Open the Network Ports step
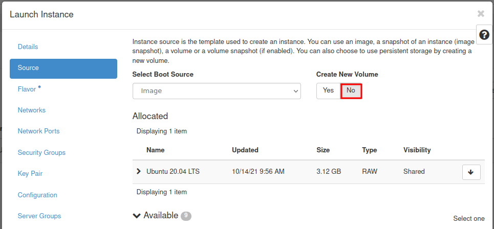The image size is (494, 229). pyautogui.click(x=38, y=131)
